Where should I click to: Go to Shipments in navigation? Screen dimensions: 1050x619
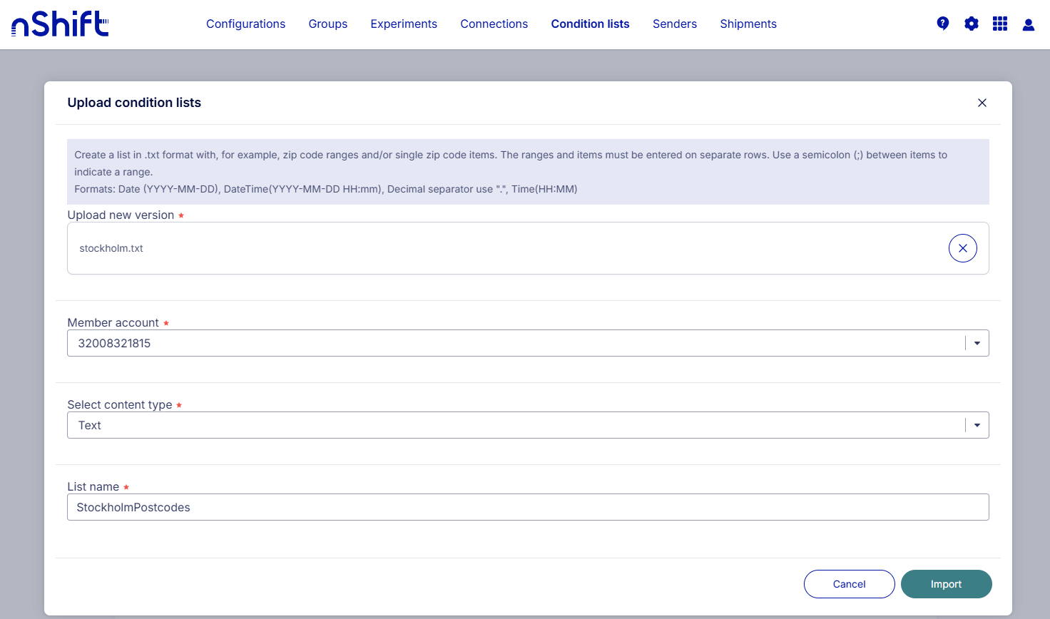(x=748, y=24)
